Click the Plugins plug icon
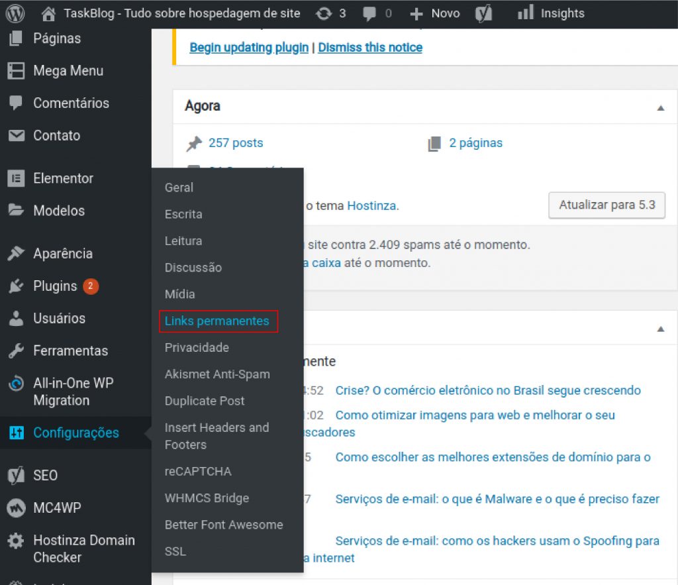This screenshot has height=585, width=678. (x=16, y=286)
